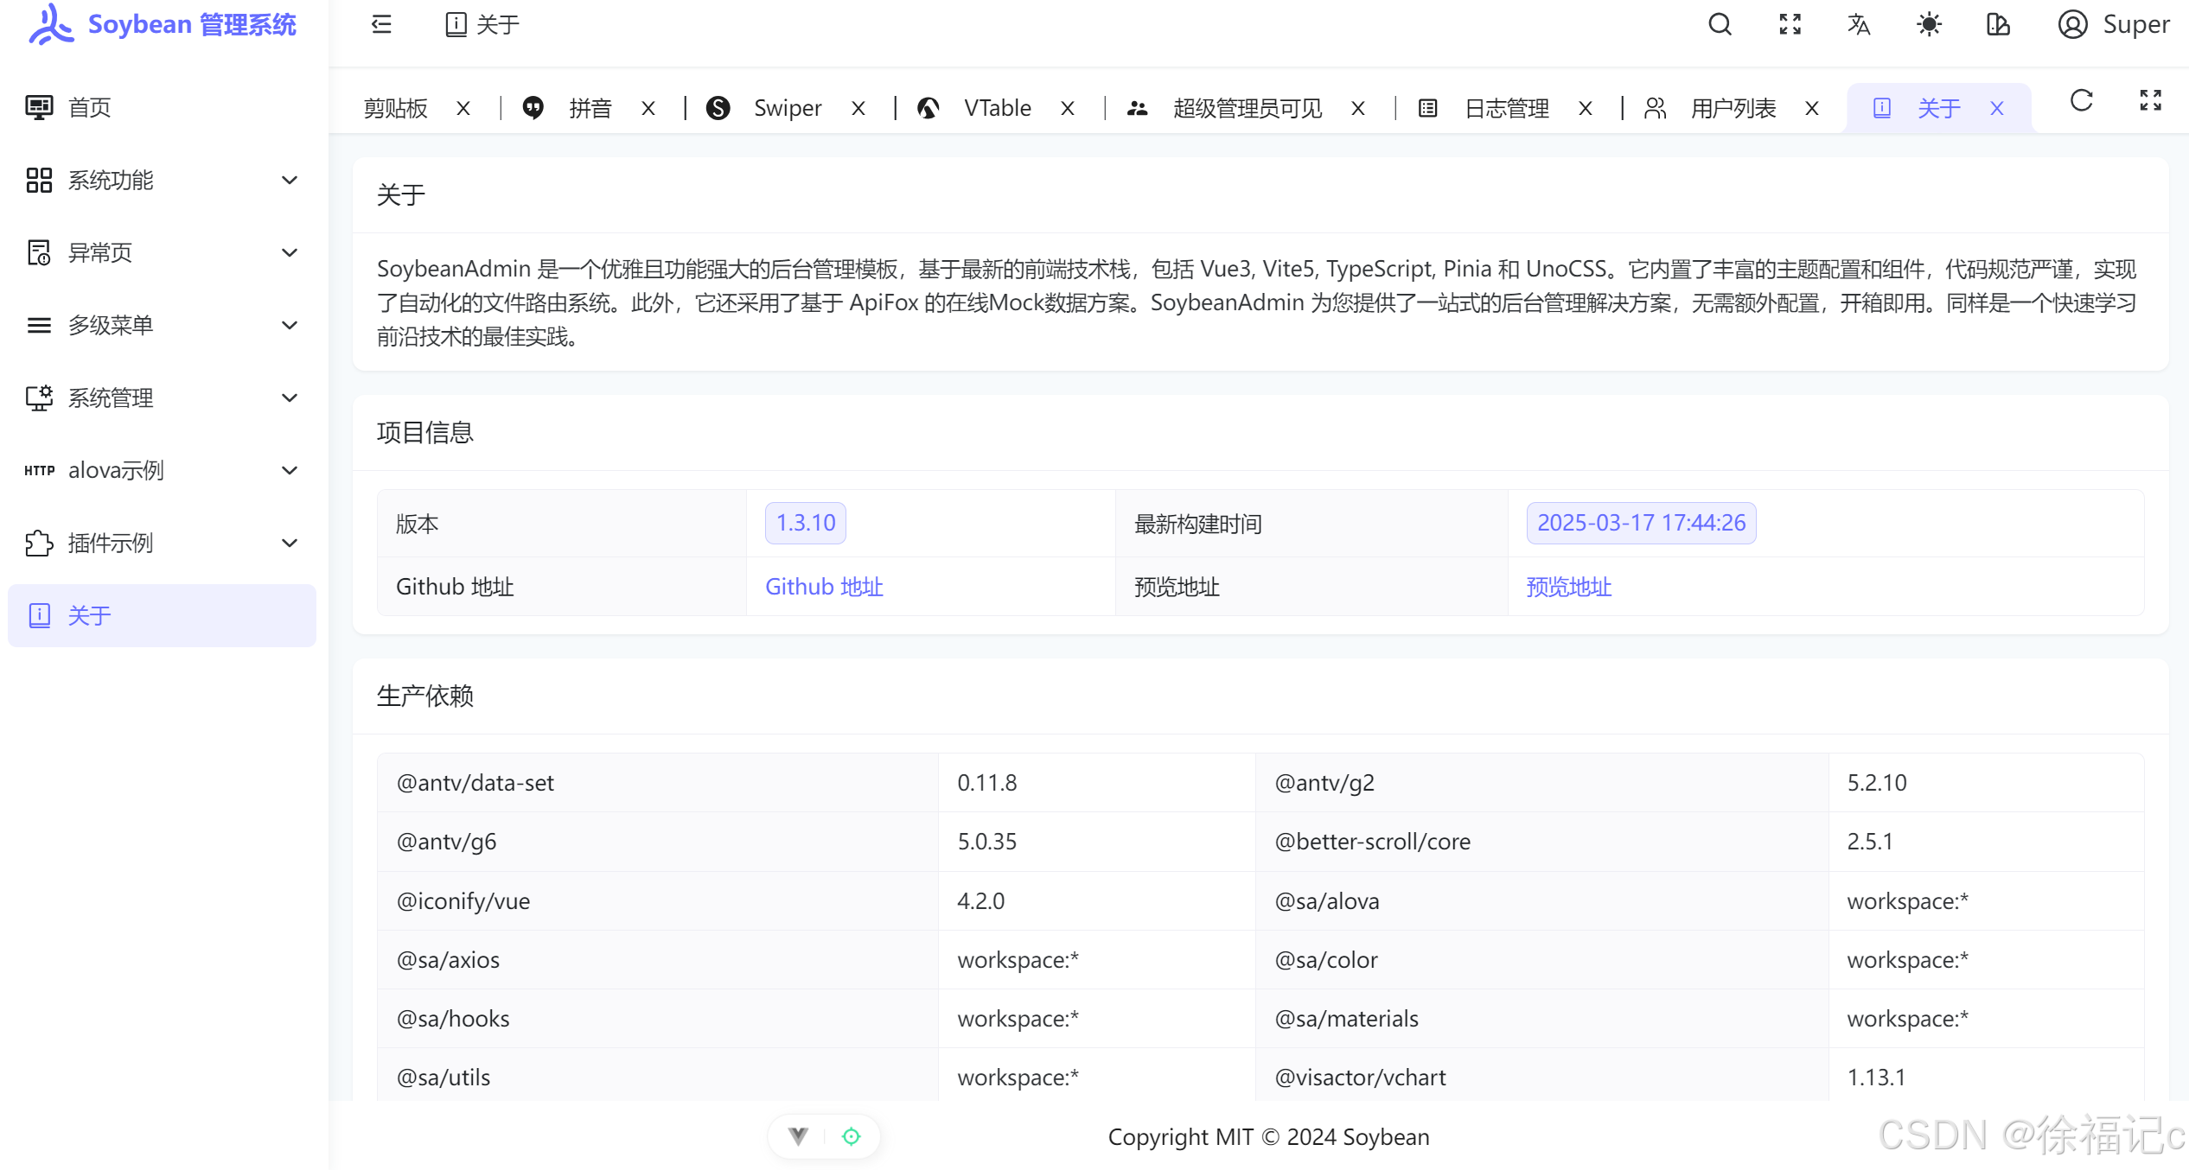Screen dimensions: 2189x1170
Task: Close the Swiper tab
Action: click(858, 108)
